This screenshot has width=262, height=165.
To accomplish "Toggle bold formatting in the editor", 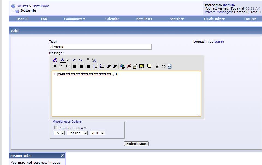I will (55, 66).
